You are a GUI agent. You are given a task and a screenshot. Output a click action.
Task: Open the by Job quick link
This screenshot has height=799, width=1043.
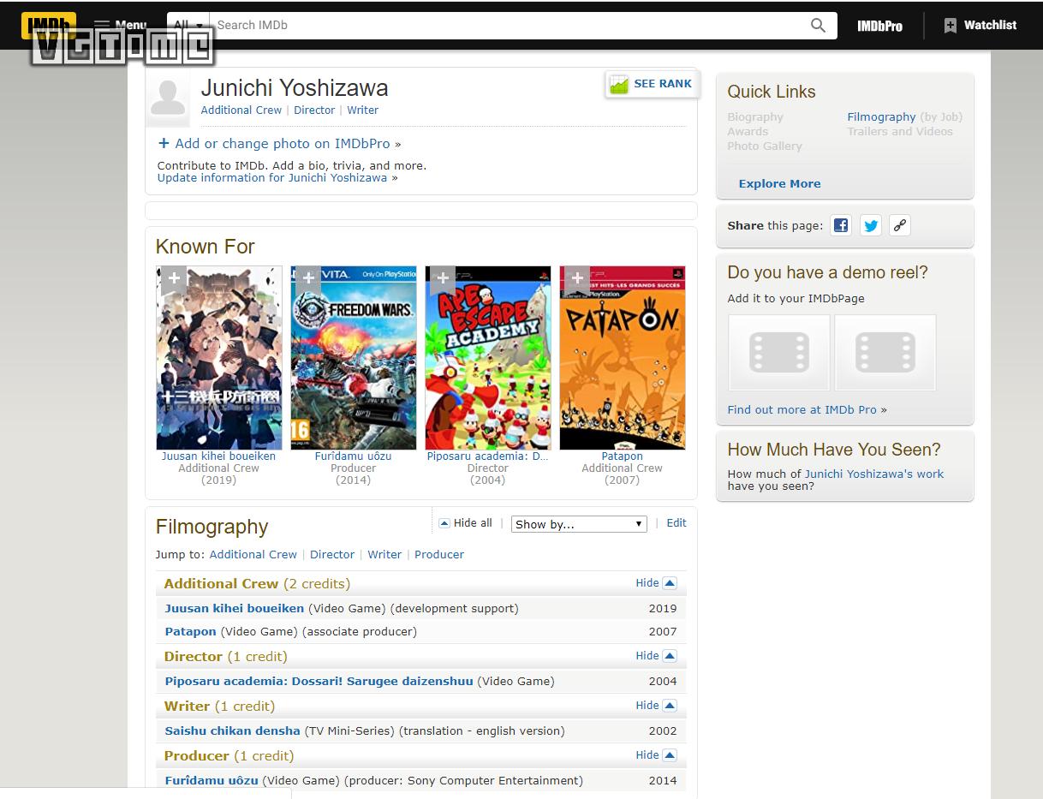point(942,117)
